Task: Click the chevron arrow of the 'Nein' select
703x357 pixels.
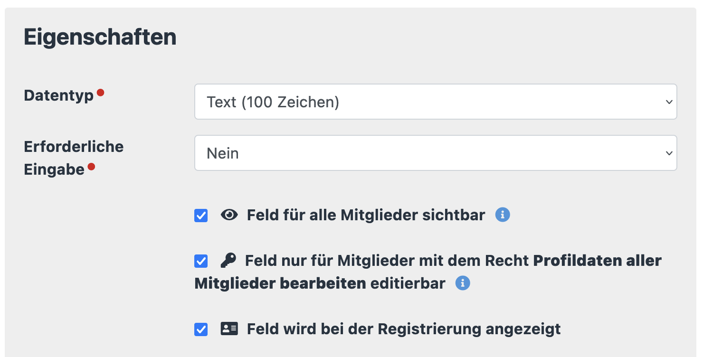Action: click(x=669, y=153)
